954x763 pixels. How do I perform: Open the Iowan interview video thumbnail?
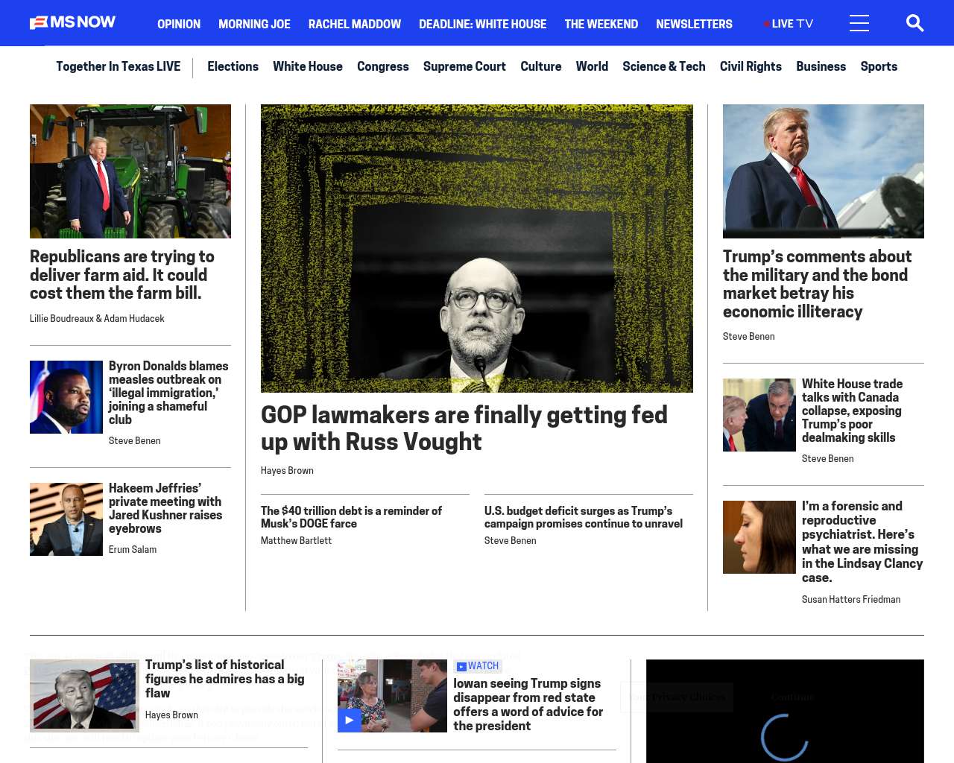(x=392, y=696)
